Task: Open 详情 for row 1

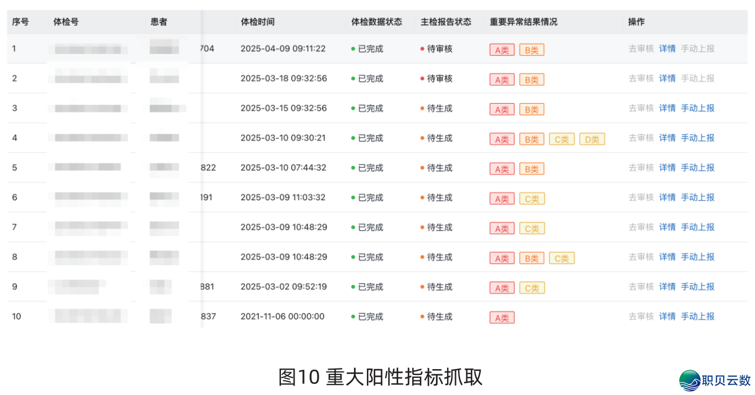Action: (667, 49)
